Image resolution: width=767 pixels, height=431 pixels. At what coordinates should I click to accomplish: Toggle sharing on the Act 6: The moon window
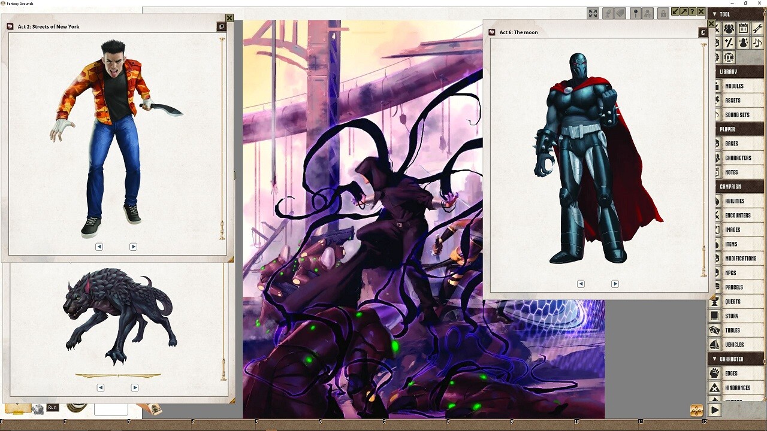(702, 32)
